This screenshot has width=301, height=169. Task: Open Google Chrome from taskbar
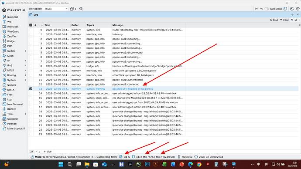click(199, 164)
